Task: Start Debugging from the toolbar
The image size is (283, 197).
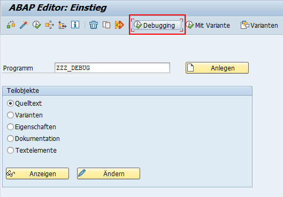Action: tap(157, 25)
